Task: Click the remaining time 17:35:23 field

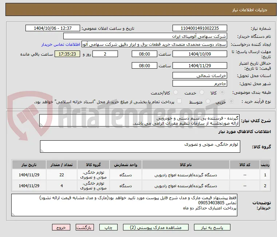Action: (x=67, y=54)
